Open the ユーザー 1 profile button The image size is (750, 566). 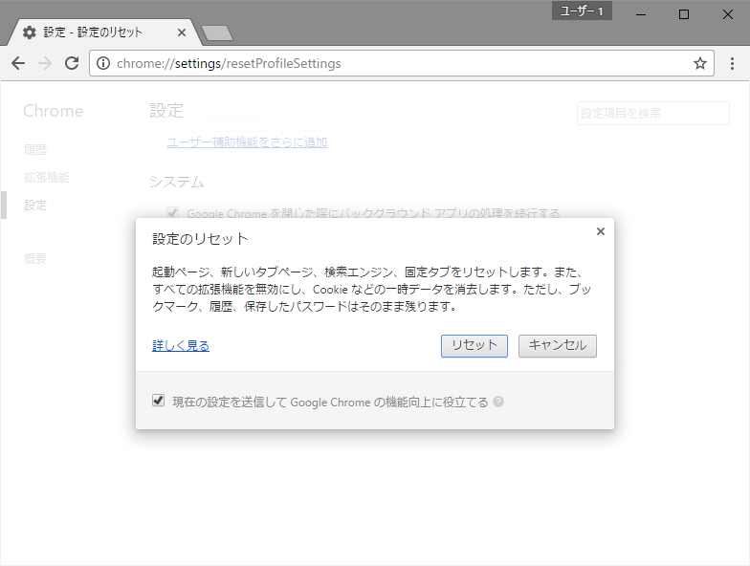point(582,11)
